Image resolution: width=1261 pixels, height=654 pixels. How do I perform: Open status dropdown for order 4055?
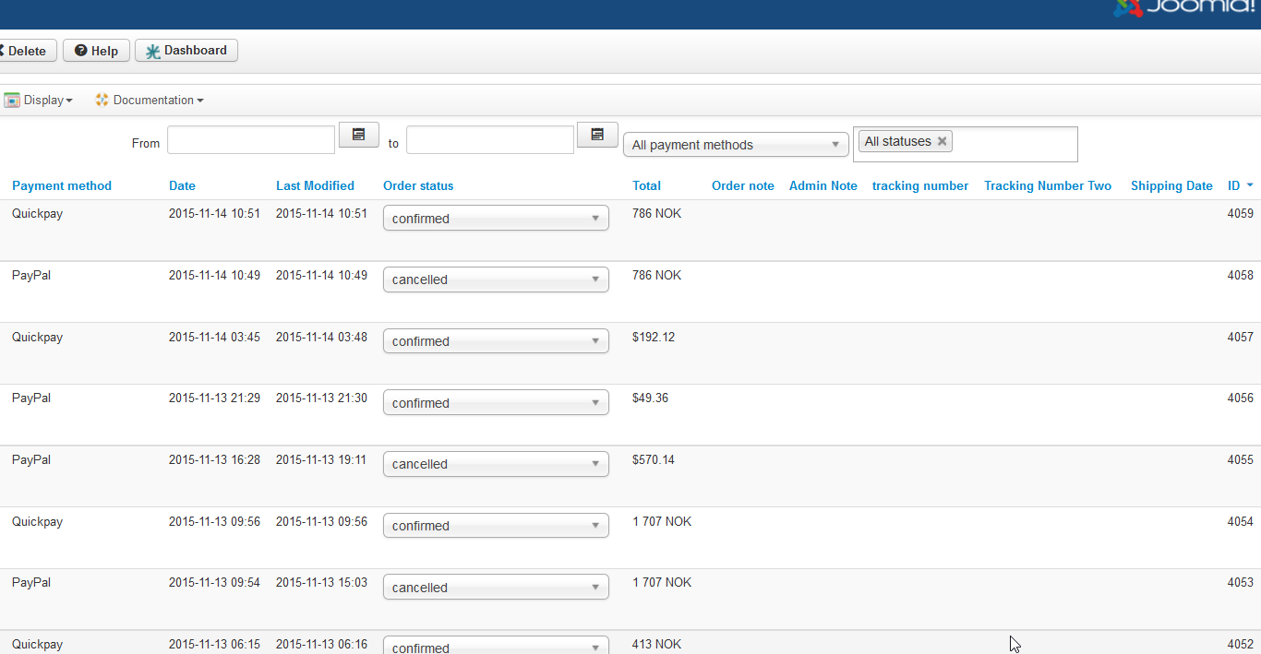point(496,464)
